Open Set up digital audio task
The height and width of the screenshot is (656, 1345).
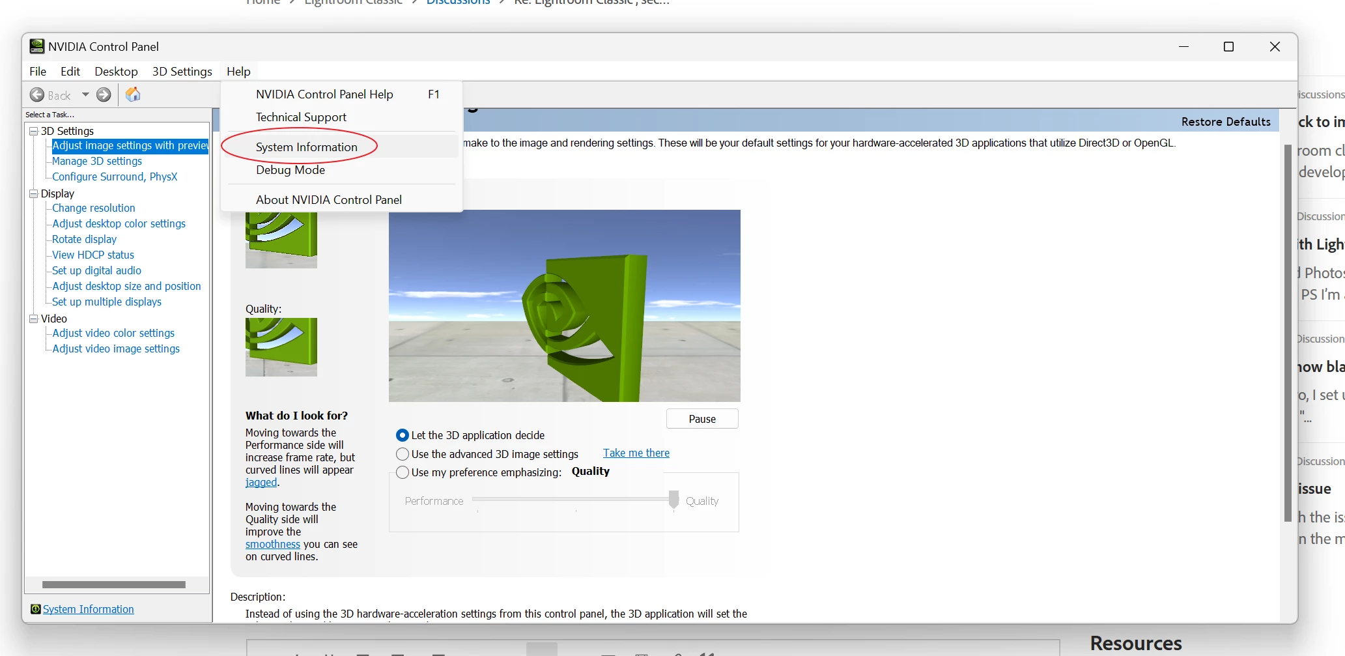point(96,270)
